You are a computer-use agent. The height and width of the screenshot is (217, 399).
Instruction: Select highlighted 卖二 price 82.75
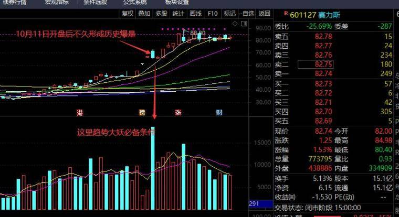point(316,64)
